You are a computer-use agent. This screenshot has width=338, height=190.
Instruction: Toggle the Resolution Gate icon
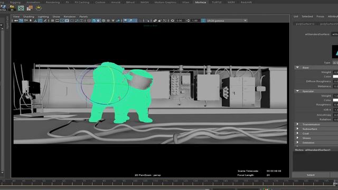[62, 21]
